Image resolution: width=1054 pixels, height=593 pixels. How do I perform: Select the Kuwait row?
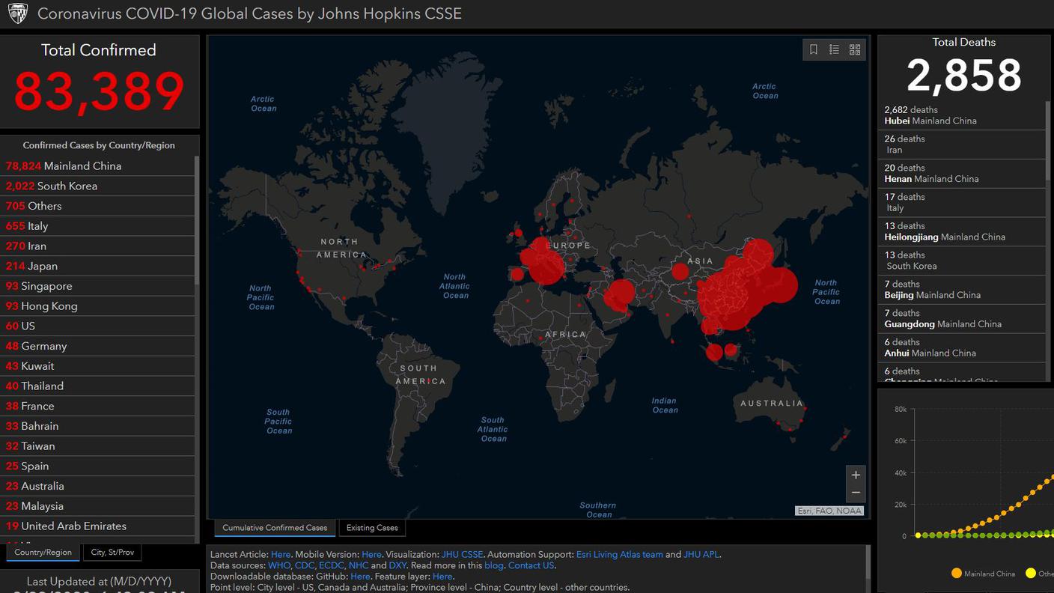tap(97, 366)
